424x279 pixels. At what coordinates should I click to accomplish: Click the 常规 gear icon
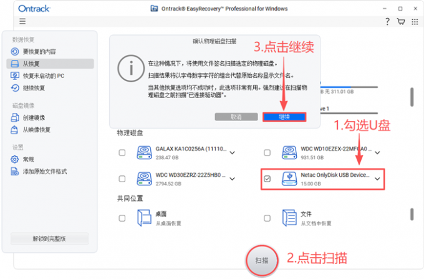14,159
